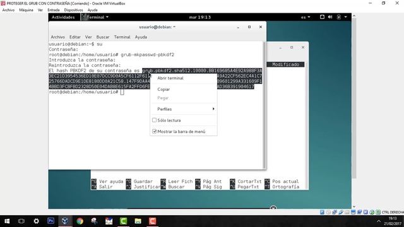This screenshot has width=404, height=227.
Task: Click the 'Modificado' label in nano window
Action: click(x=285, y=64)
